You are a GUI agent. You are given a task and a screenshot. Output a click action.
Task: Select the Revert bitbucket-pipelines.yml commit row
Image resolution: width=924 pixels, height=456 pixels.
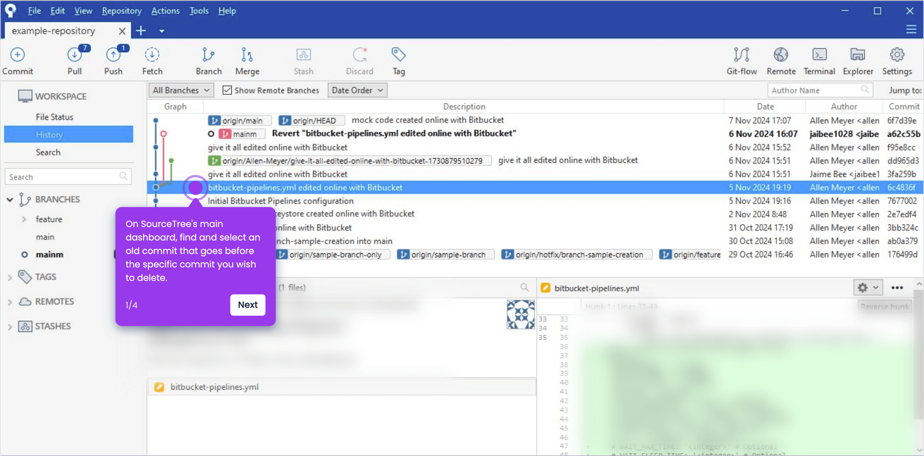coord(535,134)
